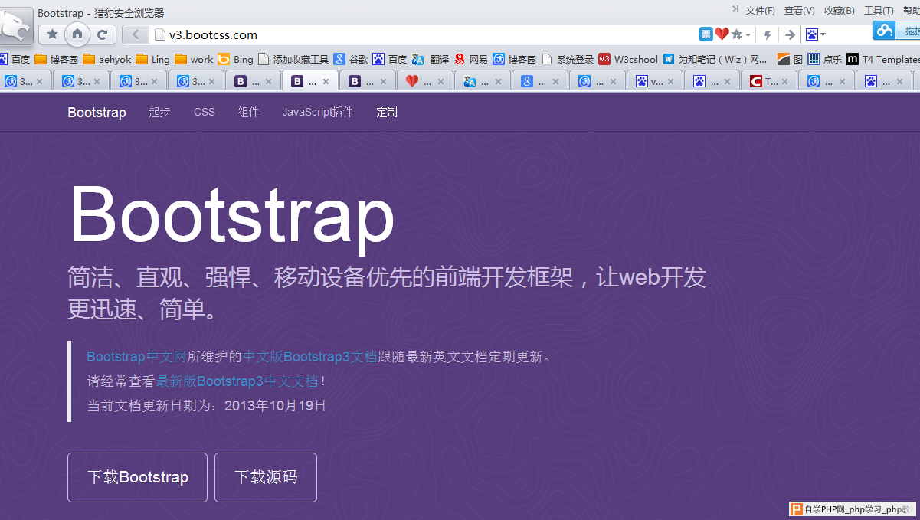Open favorites with the star button beside Home

coord(52,34)
